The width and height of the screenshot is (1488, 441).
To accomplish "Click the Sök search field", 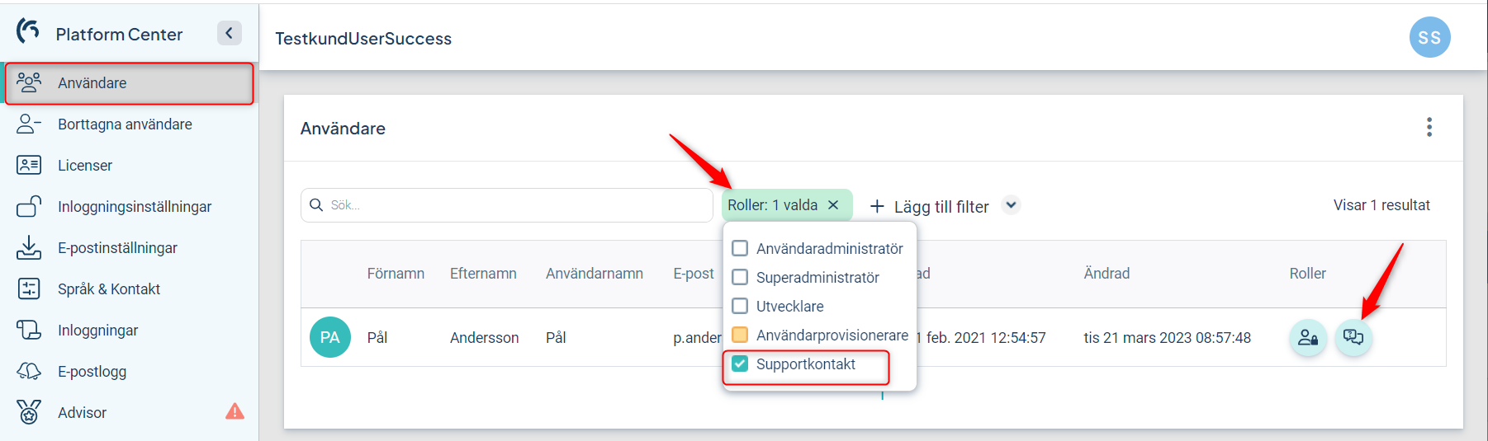I will click(507, 205).
